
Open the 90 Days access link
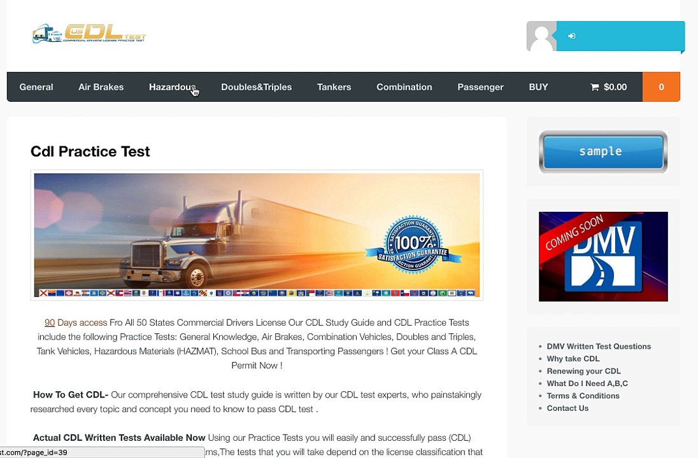pyautogui.click(x=76, y=323)
